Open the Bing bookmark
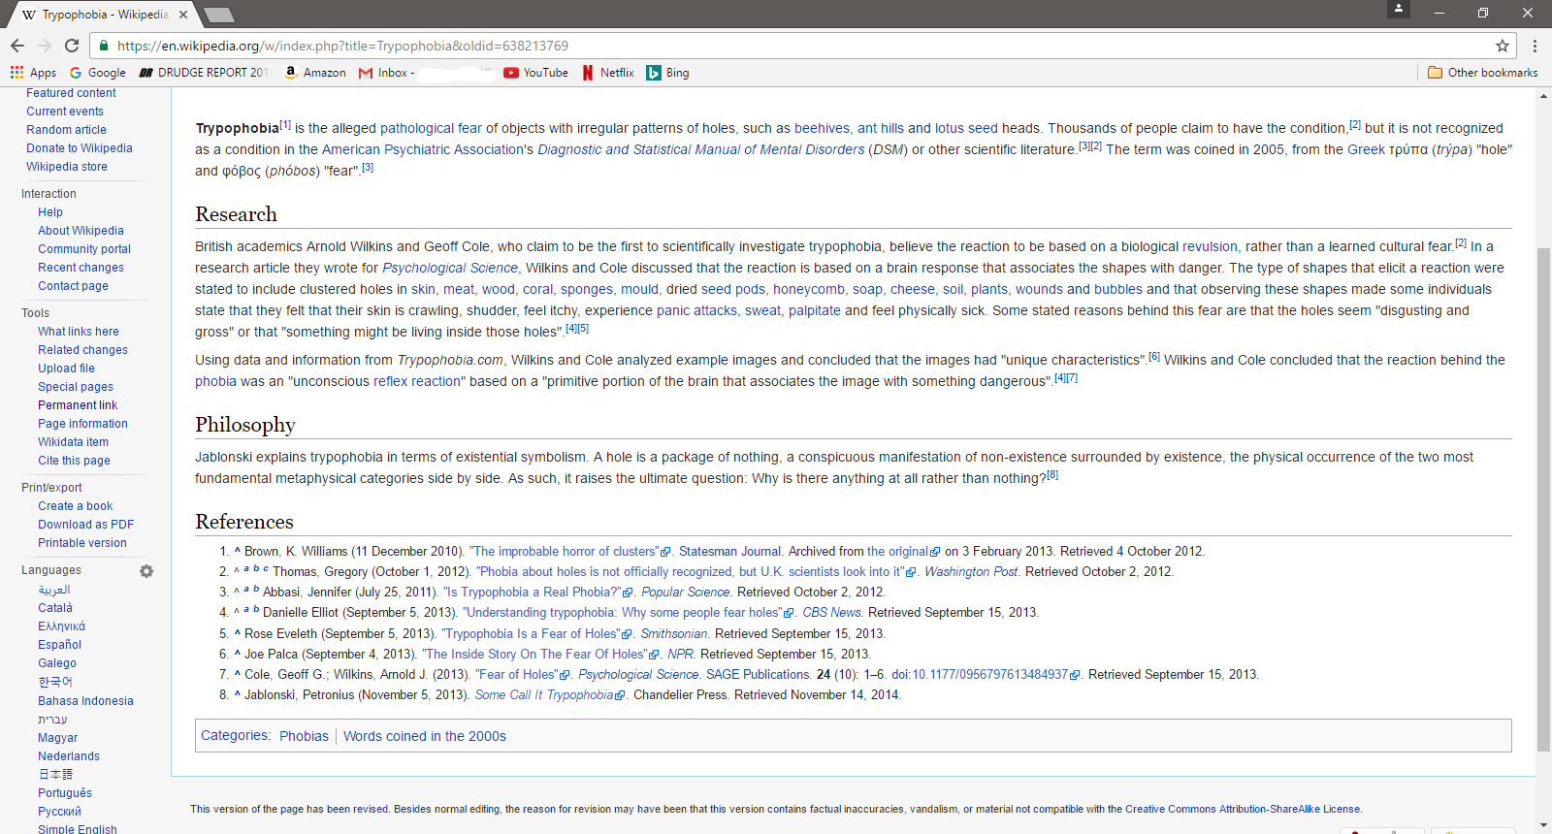The image size is (1552, 834). click(x=667, y=73)
